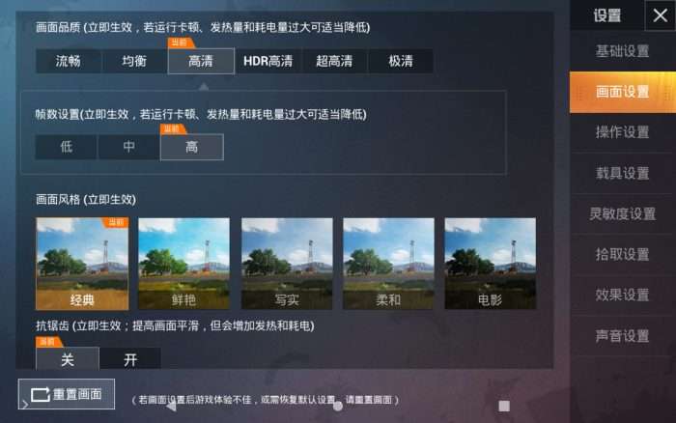The width and height of the screenshot is (676, 423).
Task: Set anti-aliasing to 关 off
Action: pos(68,358)
